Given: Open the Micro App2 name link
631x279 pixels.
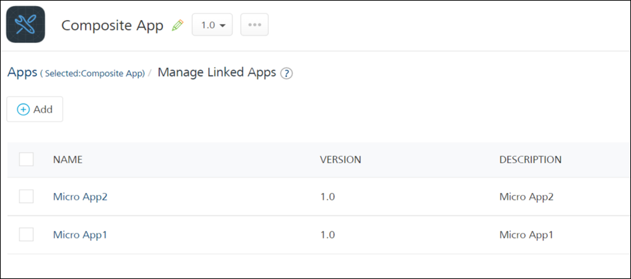Looking at the screenshot, I should (80, 197).
